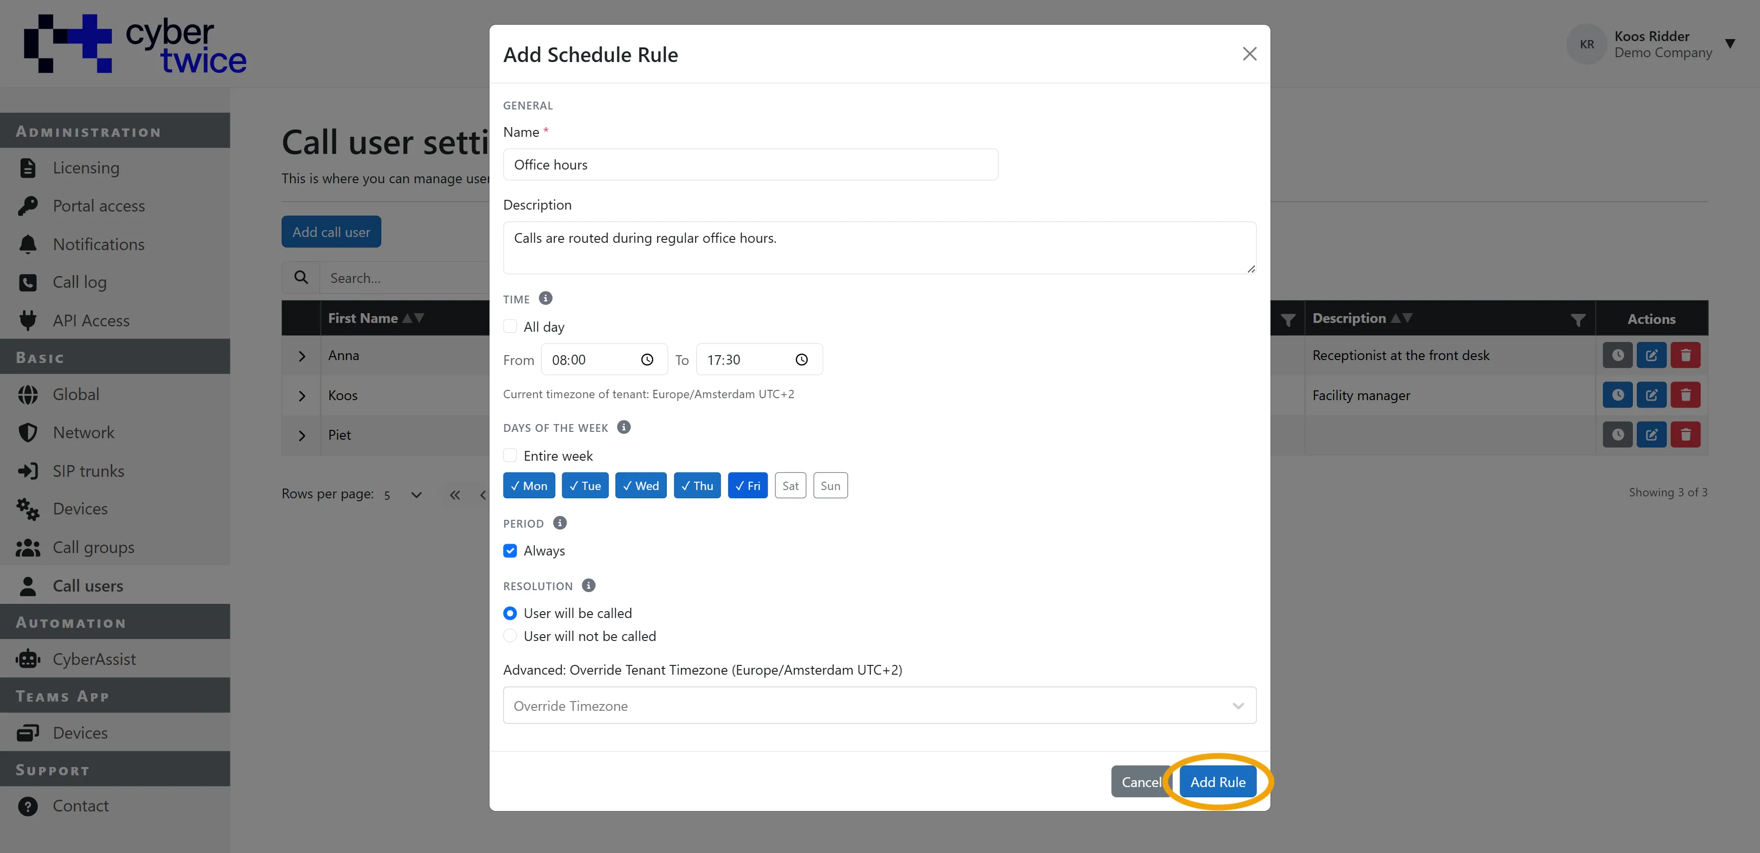Deselect the Wed day button

[640, 486]
